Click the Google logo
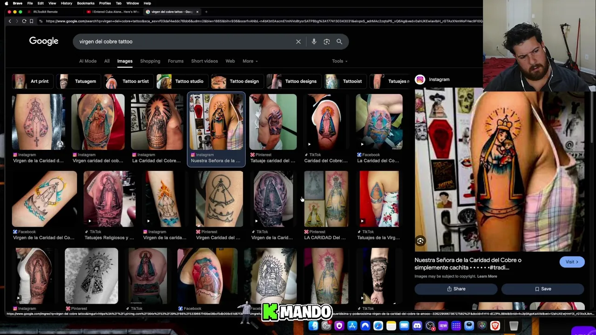Image resolution: width=596 pixels, height=335 pixels. [x=44, y=41]
